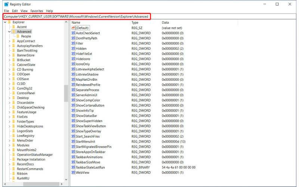Click the RunMRU folder icon
Image resolution: width=299 pixels, height=187 pixels.
[13, 178]
